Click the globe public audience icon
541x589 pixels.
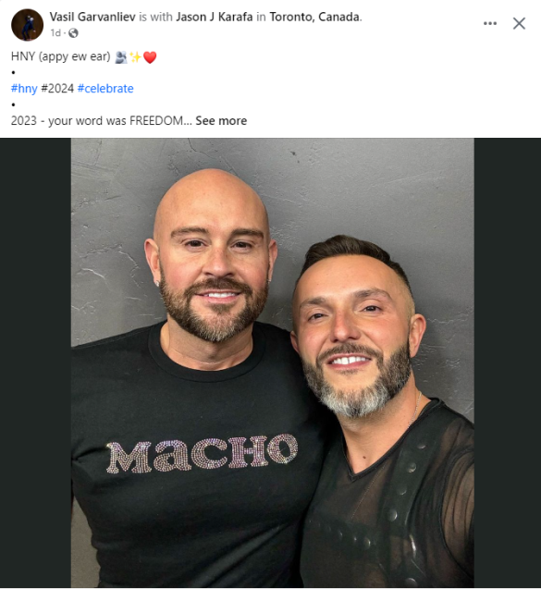73,33
